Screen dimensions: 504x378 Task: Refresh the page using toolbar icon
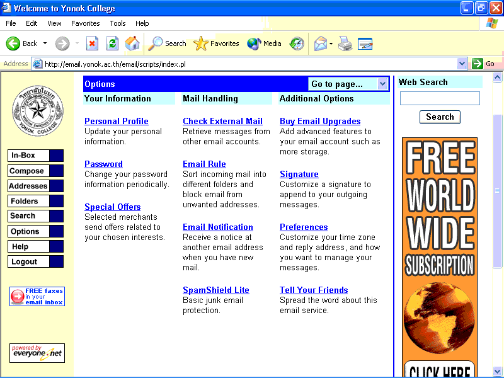(x=112, y=43)
